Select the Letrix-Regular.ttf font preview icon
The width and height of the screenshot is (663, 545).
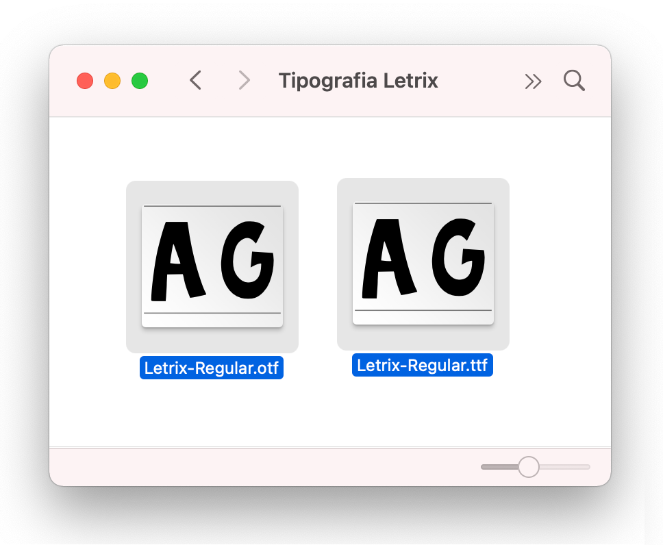pyautogui.click(x=423, y=263)
